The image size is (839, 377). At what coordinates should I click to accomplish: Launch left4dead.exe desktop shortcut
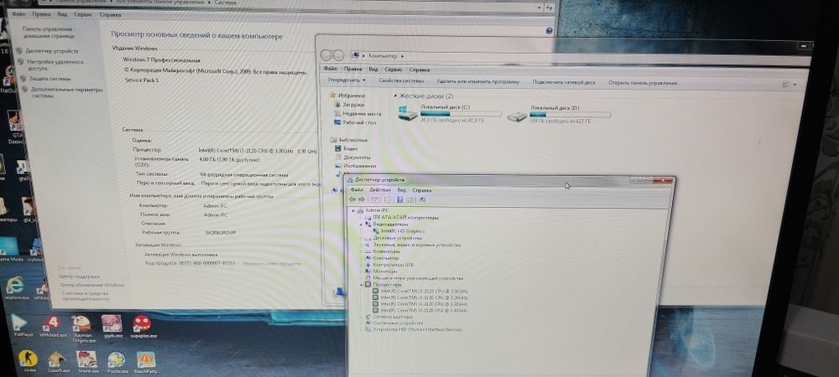[51, 325]
